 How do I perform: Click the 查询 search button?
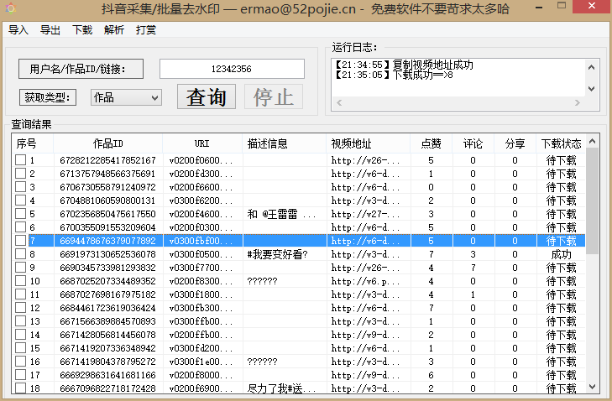[207, 96]
